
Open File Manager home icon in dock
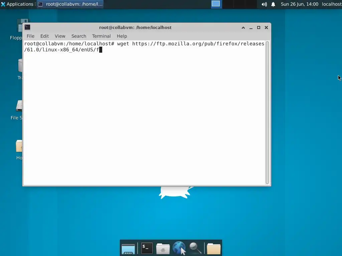163,249
